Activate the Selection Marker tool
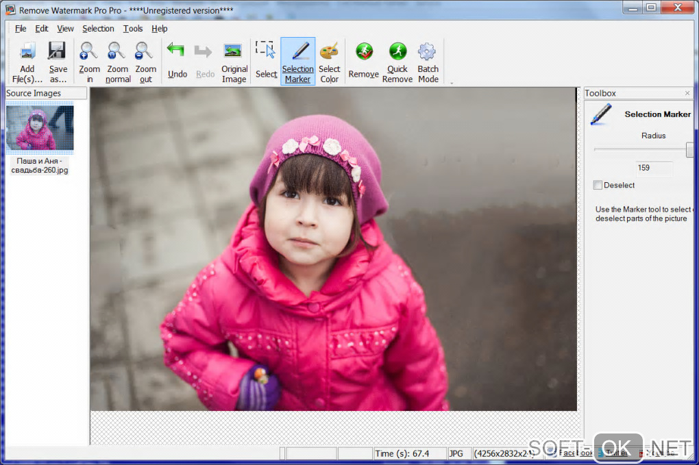699x465 pixels. pos(298,61)
